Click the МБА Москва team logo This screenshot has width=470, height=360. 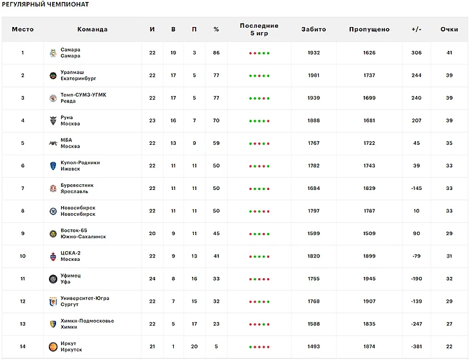pyautogui.click(x=53, y=143)
